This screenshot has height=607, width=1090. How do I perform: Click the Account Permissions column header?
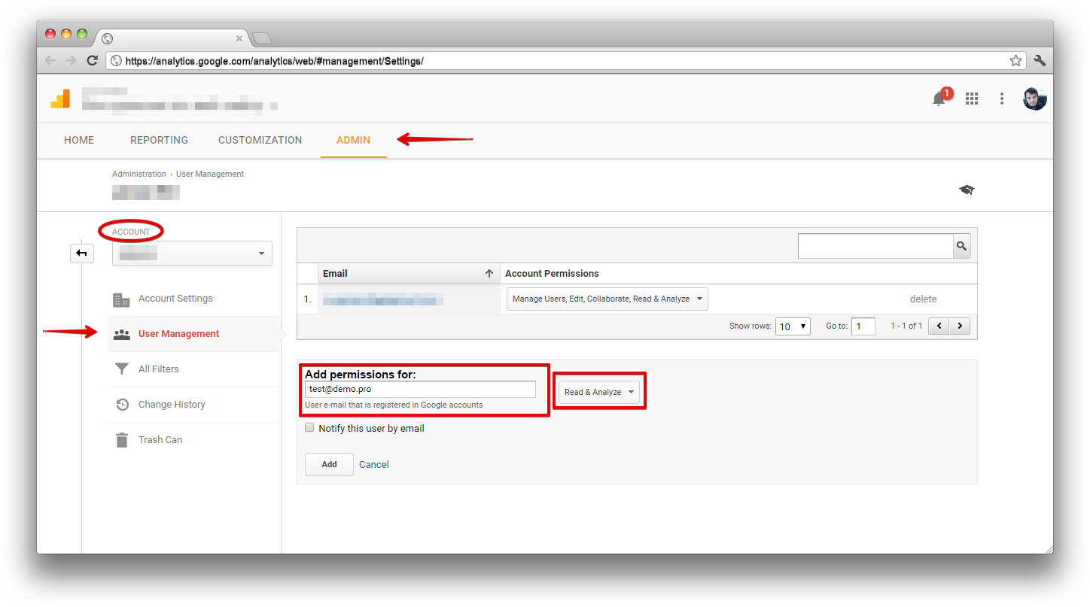(x=552, y=274)
